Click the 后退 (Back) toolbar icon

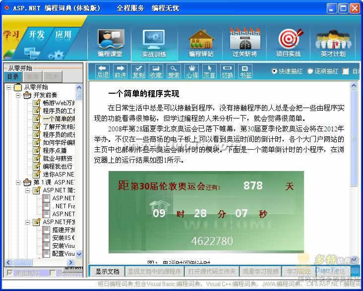[x=103, y=71]
